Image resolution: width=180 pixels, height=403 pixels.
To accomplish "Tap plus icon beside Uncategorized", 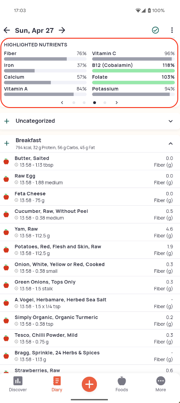I will [7, 121].
